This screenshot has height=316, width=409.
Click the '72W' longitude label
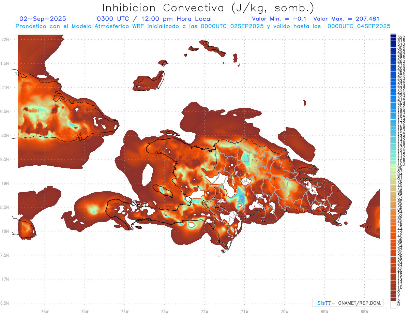(205, 311)
